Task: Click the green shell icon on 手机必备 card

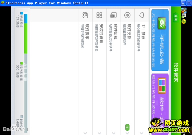Action: pos(162,23)
